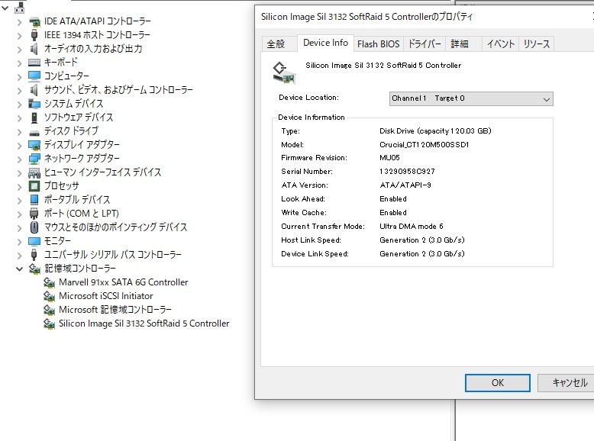594x441 pixels.
Task: Click the Write Cache Enabled value
Action: tap(393, 213)
